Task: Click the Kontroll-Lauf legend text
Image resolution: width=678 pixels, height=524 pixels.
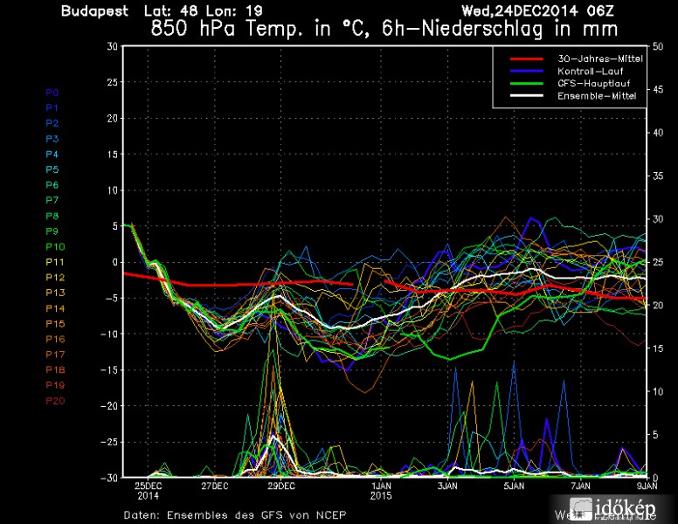Action: point(591,72)
